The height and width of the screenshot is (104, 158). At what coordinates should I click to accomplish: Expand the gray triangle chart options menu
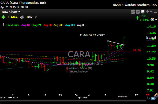point(151,12)
